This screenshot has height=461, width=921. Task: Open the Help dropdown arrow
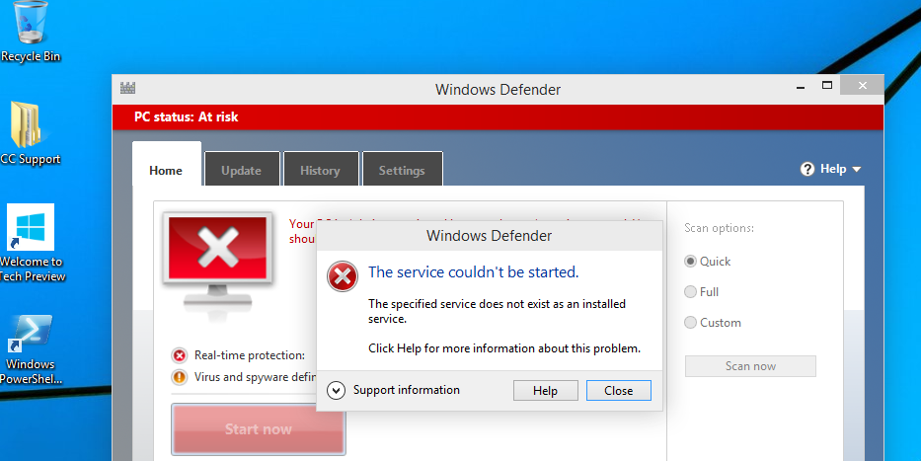(x=857, y=169)
